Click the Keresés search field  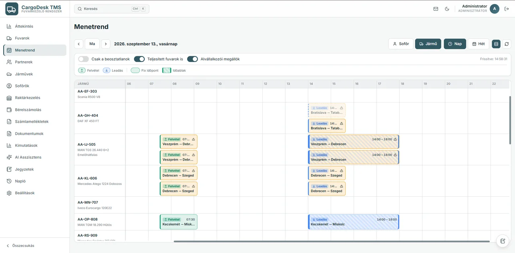(x=111, y=9)
